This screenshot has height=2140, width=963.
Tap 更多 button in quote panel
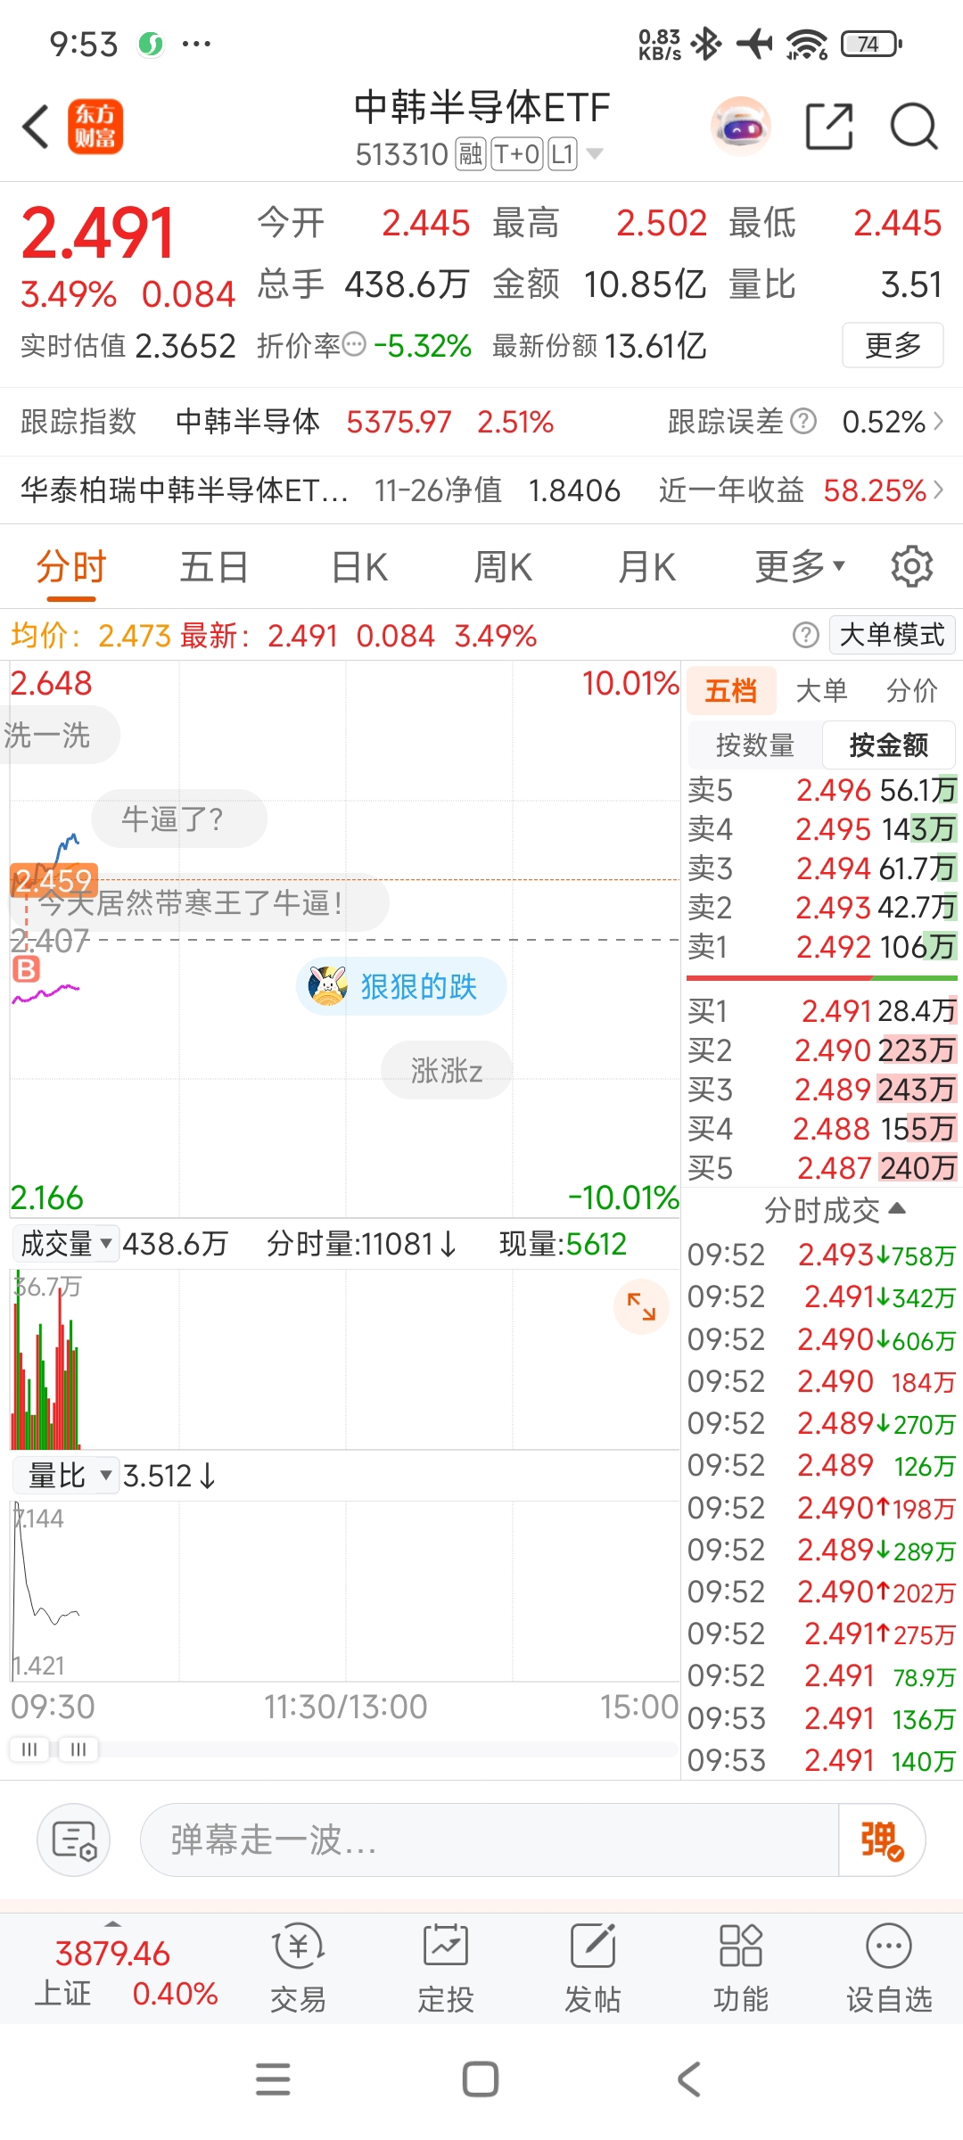tap(893, 345)
